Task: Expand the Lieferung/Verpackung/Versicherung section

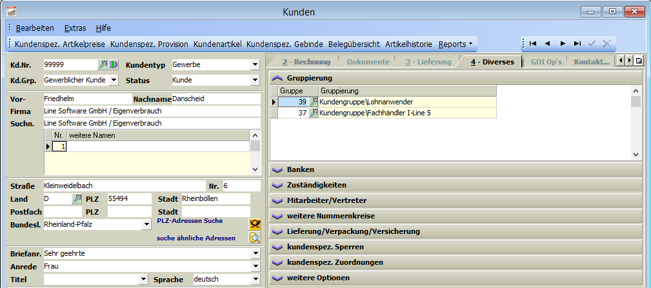Action: pos(277,232)
